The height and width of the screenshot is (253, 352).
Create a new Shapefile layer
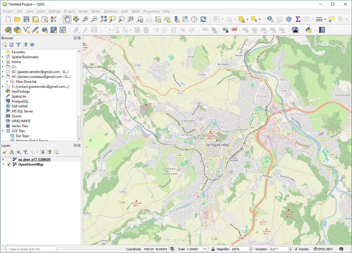tap(26, 30)
